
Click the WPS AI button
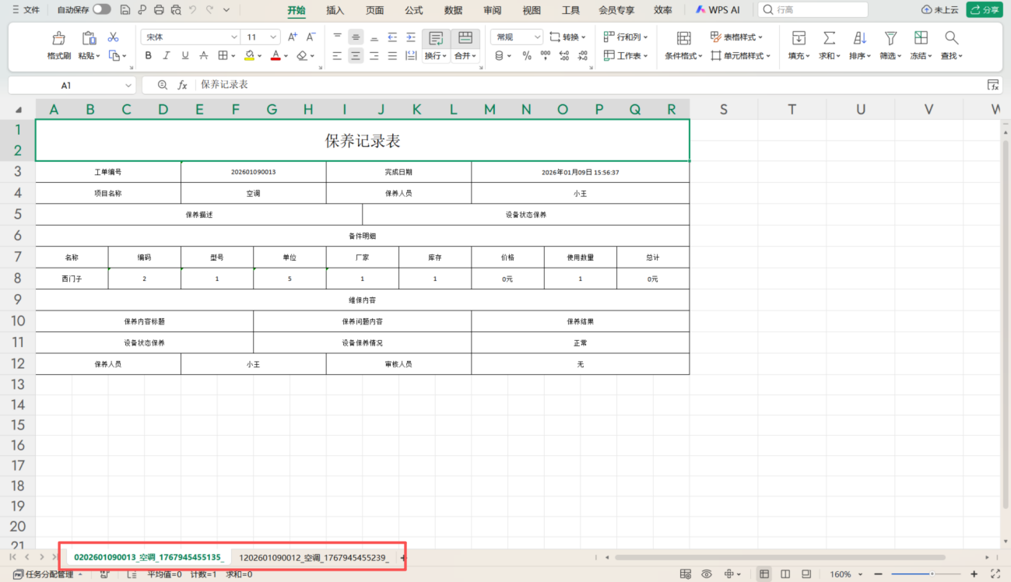point(718,10)
